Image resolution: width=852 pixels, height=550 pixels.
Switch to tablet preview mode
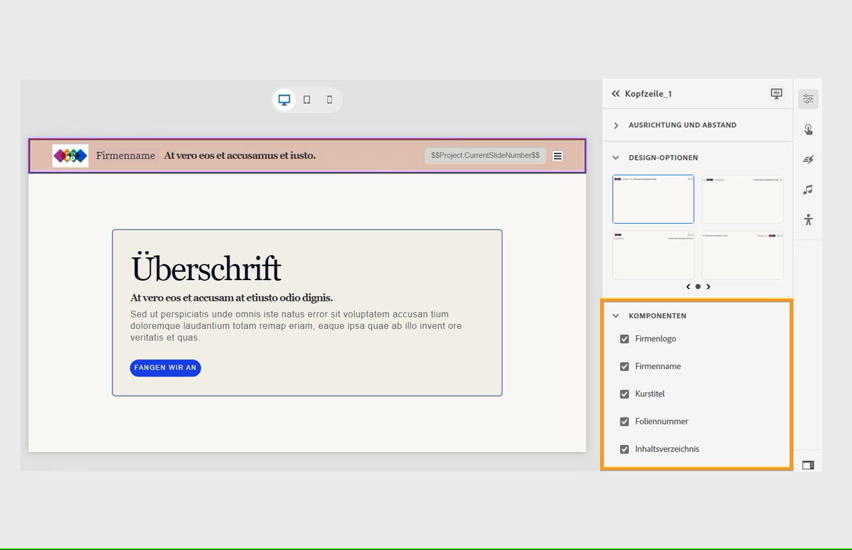(307, 100)
